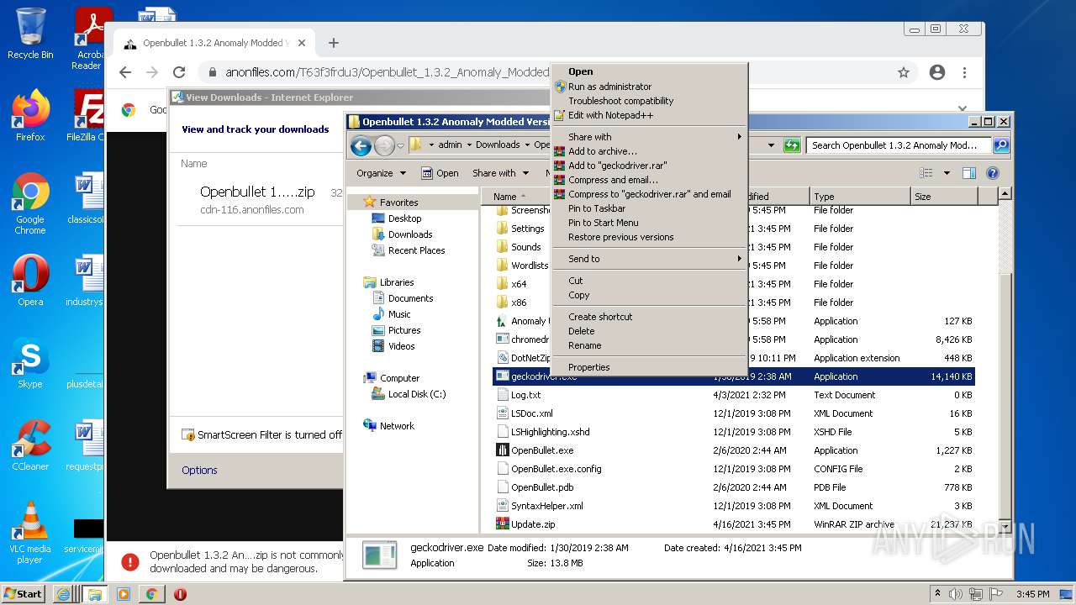Open Desktop under Favorites
The image size is (1076, 605).
(x=404, y=218)
